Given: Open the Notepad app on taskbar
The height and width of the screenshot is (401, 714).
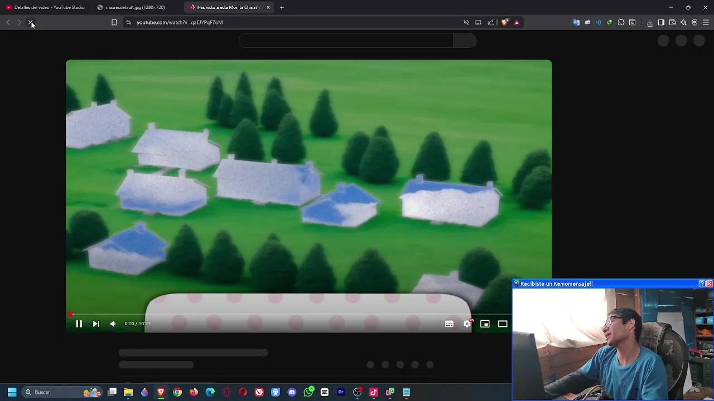Looking at the screenshot, I should [407, 392].
